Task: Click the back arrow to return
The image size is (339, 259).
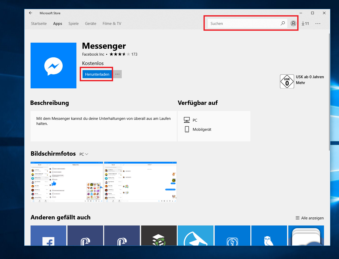Action: (x=31, y=13)
